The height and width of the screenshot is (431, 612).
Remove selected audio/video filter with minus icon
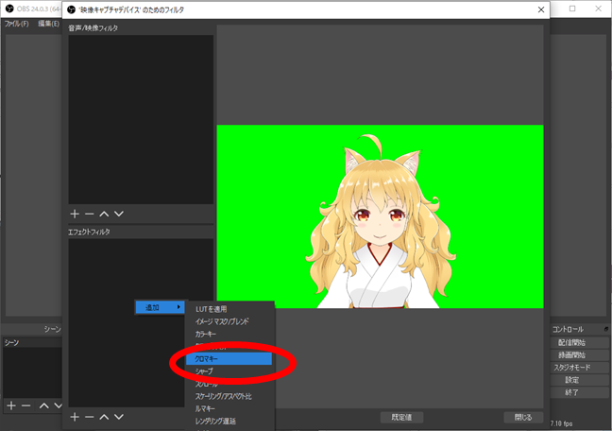click(90, 214)
